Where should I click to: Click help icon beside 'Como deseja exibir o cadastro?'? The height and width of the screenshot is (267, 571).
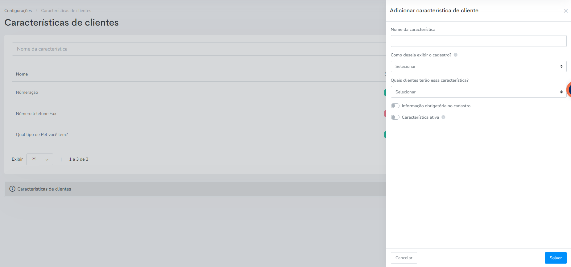(x=456, y=55)
